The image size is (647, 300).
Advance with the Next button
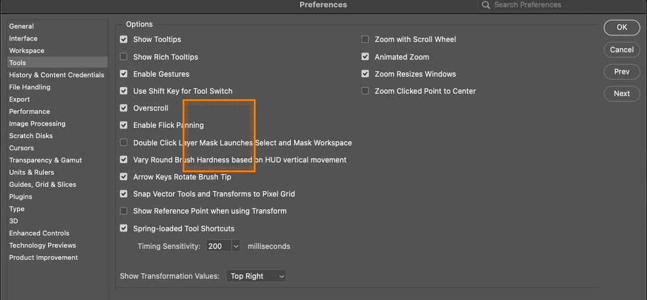click(x=621, y=94)
